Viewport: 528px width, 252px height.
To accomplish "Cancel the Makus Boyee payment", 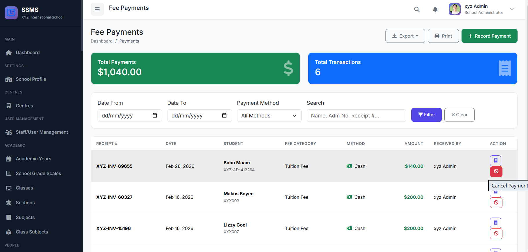I will tap(496, 203).
